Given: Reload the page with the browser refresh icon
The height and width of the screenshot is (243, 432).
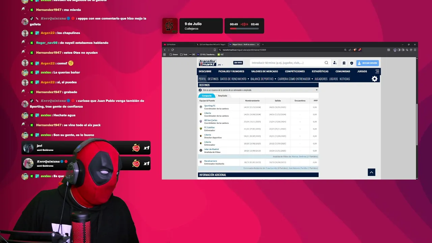Looking at the screenshot, I should (x=173, y=50).
